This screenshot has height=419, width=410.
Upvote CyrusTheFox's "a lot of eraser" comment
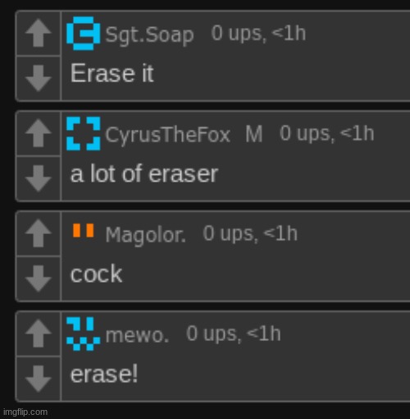coord(39,133)
